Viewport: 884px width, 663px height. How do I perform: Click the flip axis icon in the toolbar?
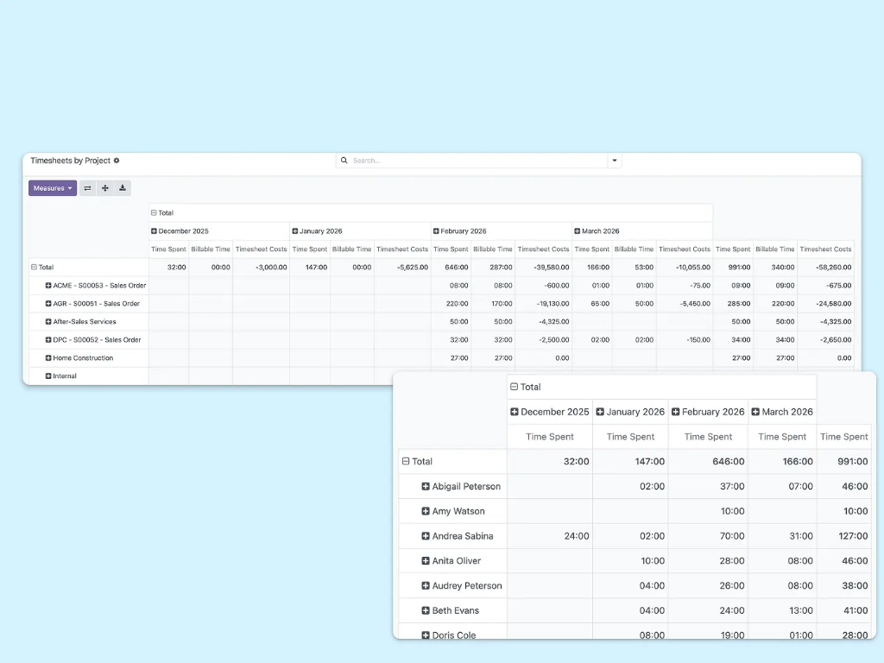click(x=86, y=187)
